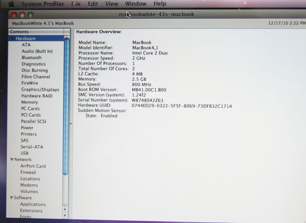Collapse the Network category triangle
Image resolution: width=306 pixels, height=223 pixels.
point(12,160)
